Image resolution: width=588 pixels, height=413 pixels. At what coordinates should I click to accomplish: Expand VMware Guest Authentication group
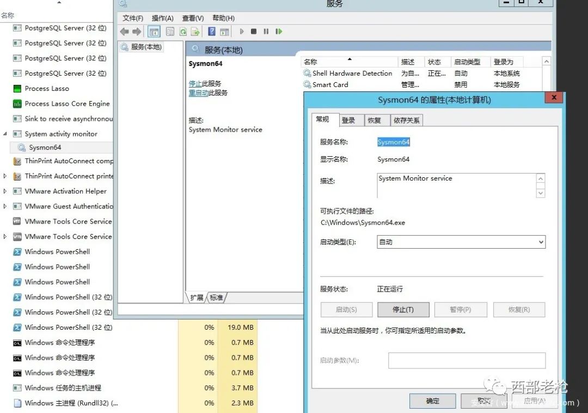[x=5, y=207]
